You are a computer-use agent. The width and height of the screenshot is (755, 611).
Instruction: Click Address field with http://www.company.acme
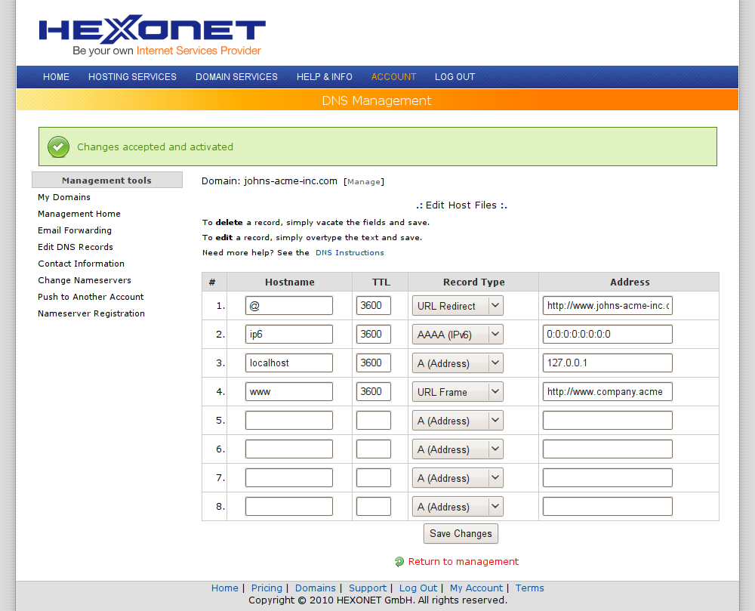[x=608, y=391]
